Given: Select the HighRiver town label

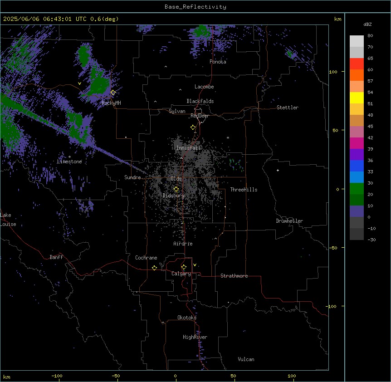Looking at the screenshot, I should pos(195,337).
